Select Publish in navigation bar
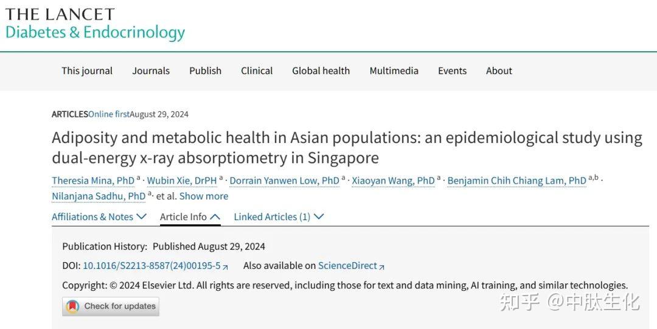The image size is (657, 329). pos(206,71)
